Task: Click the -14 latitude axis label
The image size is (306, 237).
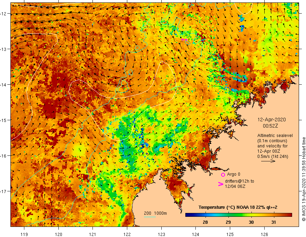Action: [4, 85]
